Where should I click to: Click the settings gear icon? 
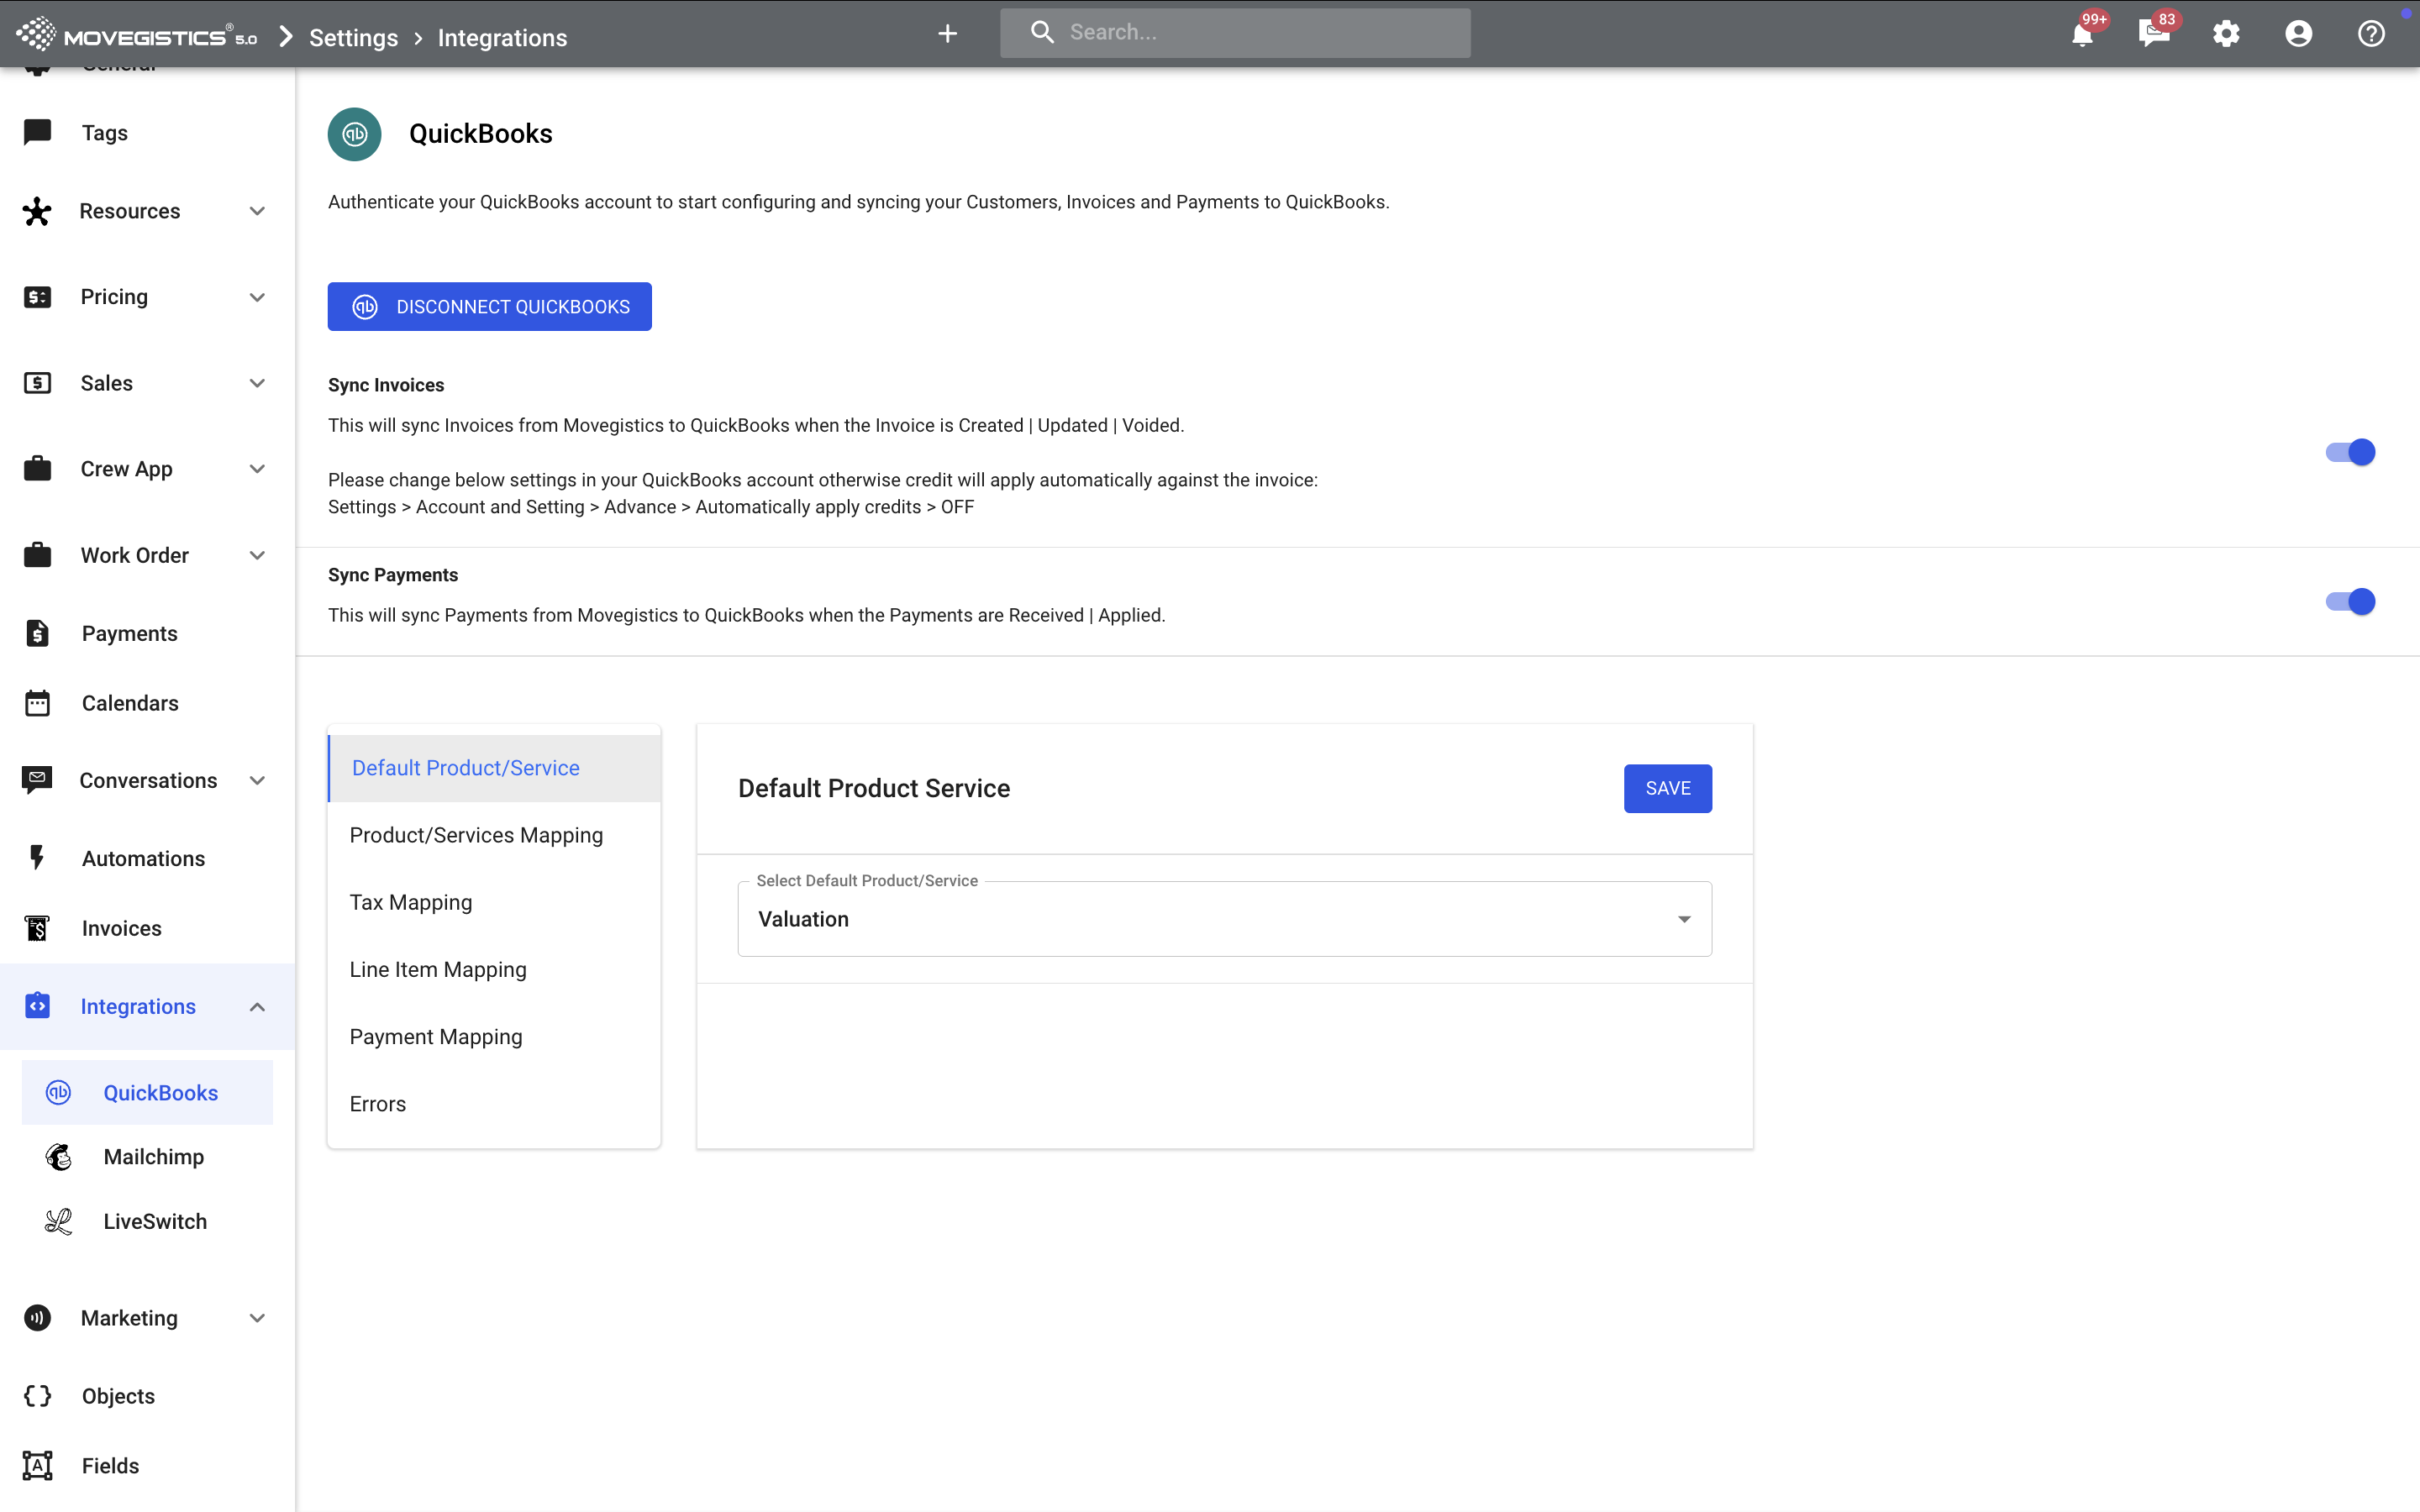click(2226, 34)
